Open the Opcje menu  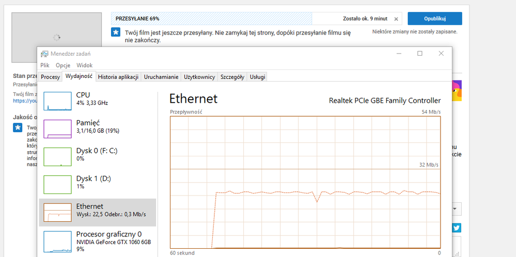[63, 66]
